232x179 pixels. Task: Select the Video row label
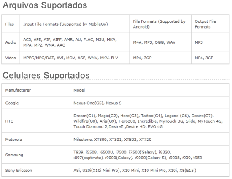[11, 58]
